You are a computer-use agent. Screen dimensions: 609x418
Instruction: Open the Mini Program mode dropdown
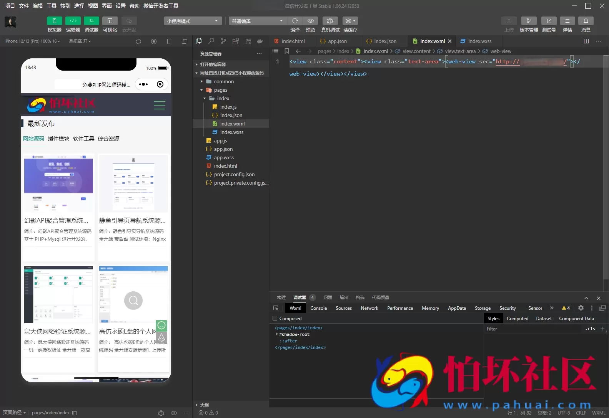click(x=193, y=21)
